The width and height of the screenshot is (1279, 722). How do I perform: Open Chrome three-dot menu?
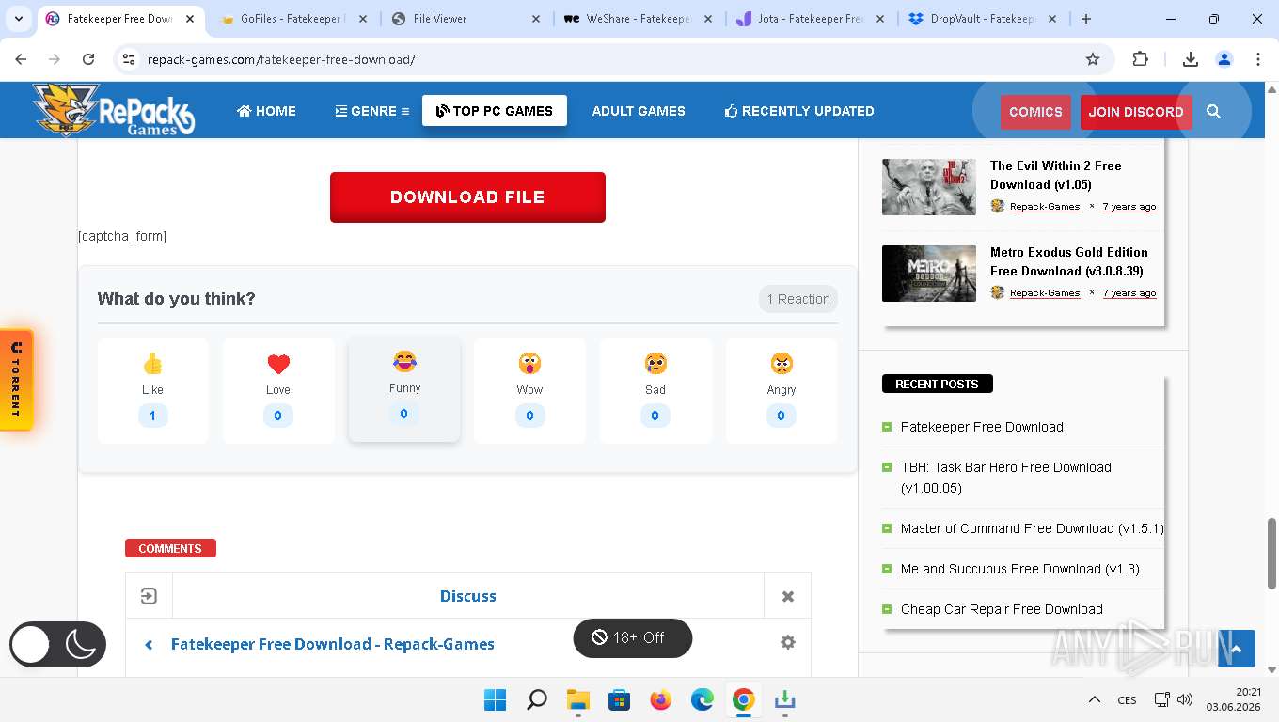pos(1258,59)
